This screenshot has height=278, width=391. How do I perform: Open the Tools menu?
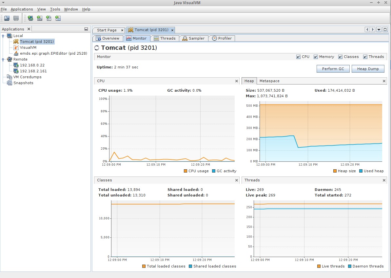55,9
